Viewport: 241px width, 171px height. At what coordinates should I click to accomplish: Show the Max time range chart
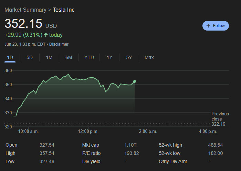click(x=149, y=57)
